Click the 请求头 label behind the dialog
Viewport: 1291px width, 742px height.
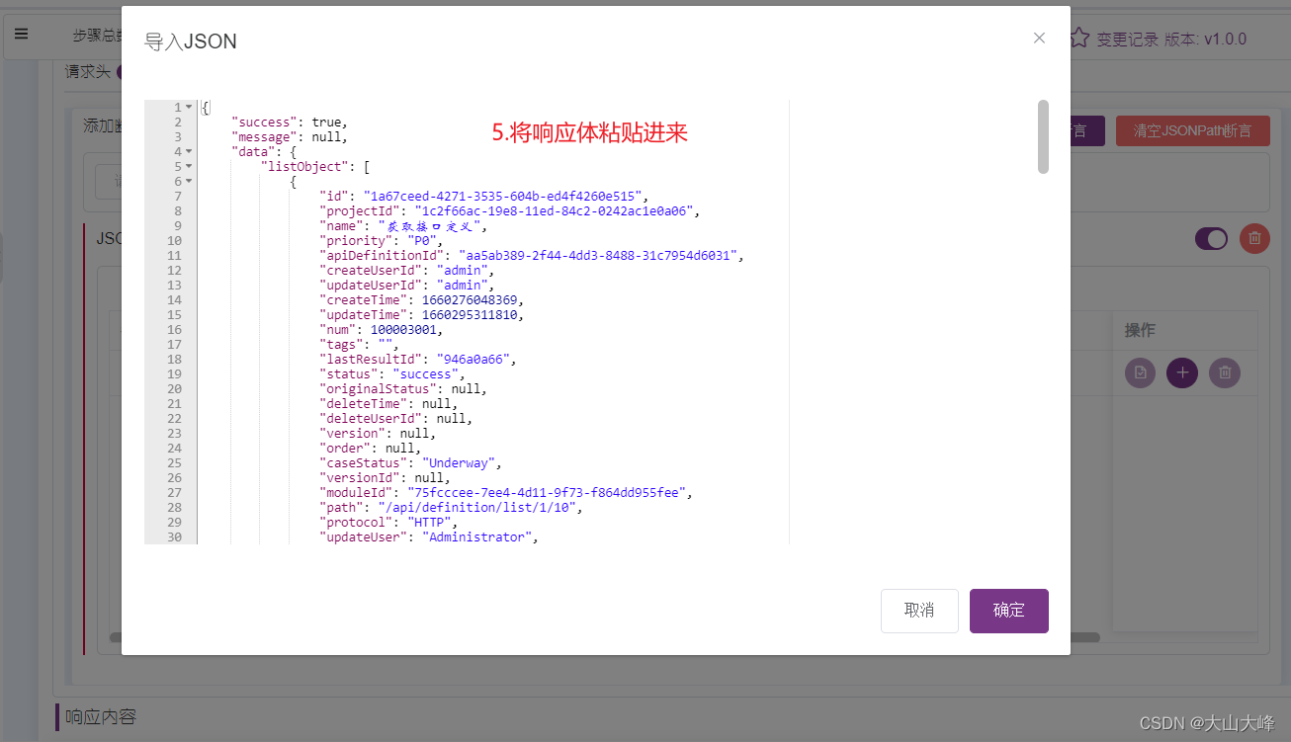(x=88, y=71)
